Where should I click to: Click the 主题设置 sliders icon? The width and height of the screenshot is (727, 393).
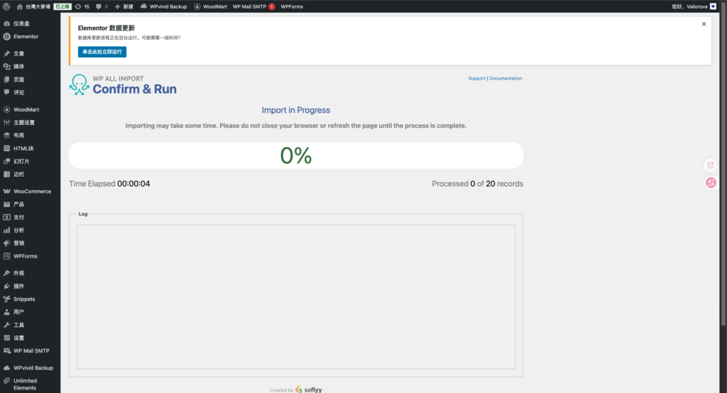(x=6, y=123)
